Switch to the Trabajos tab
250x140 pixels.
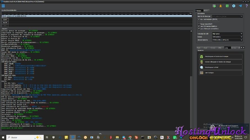[199, 11]
